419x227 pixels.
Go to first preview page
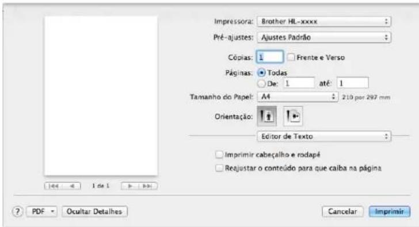[54, 186]
